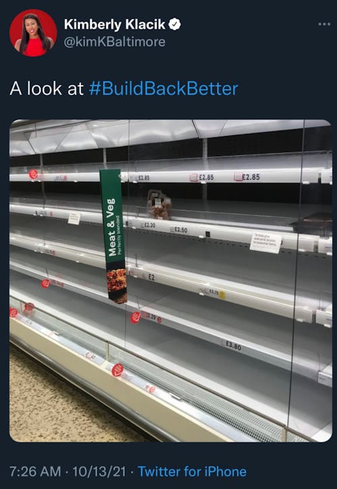The width and height of the screenshot is (337, 489).
Task: Open the #BuildBackBetter hashtag
Action: click(164, 88)
